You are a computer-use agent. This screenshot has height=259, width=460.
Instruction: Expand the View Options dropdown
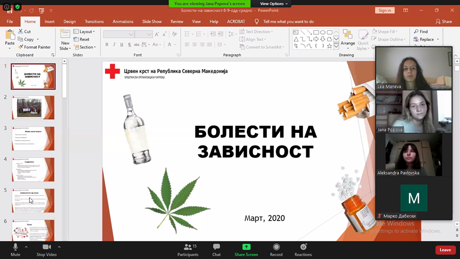pyautogui.click(x=274, y=3)
